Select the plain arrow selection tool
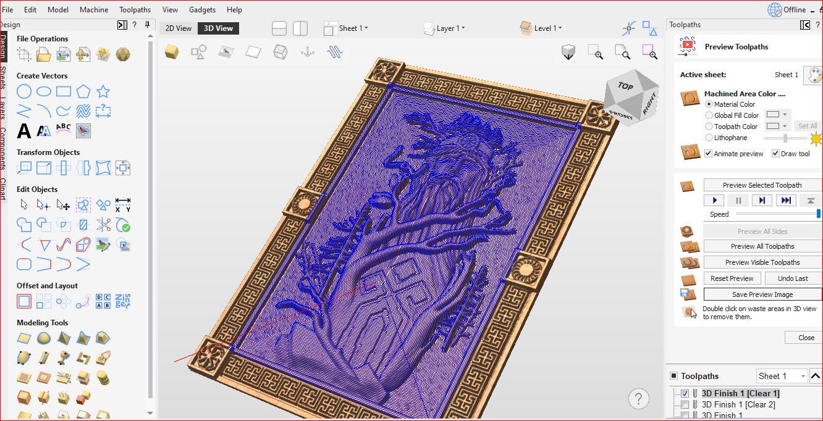 click(23, 205)
